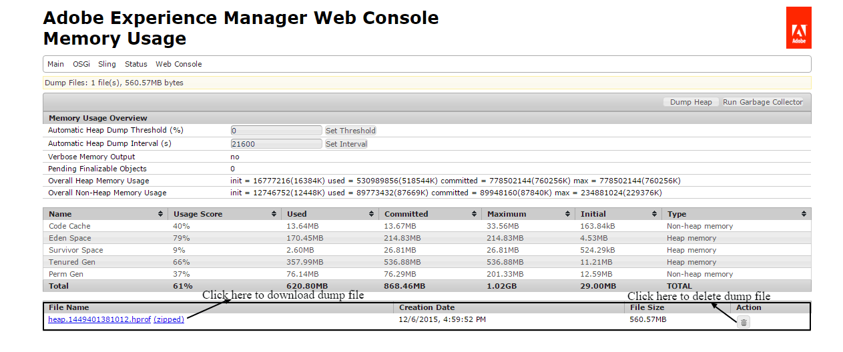The width and height of the screenshot is (843, 352).
Task: Select the Eden Space row name
Action: [x=70, y=238]
